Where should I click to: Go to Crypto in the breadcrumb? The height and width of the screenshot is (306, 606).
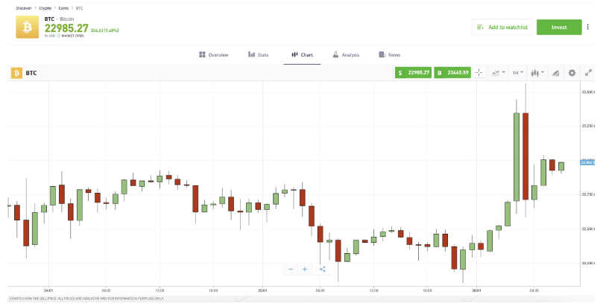coord(45,8)
